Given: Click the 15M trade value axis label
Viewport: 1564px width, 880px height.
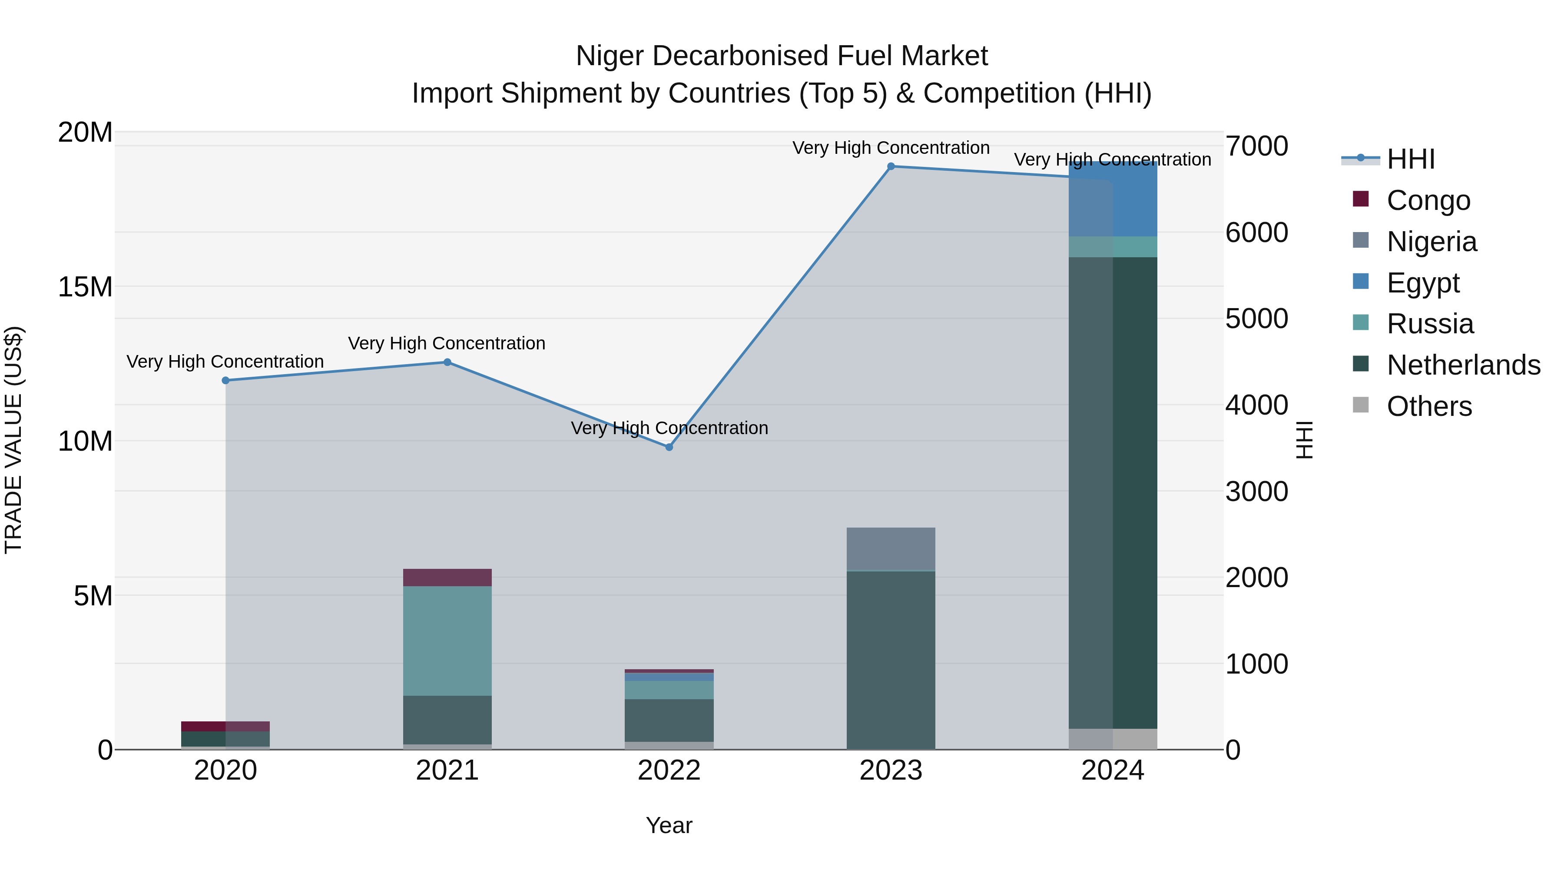Looking at the screenshot, I should [85, 287].
